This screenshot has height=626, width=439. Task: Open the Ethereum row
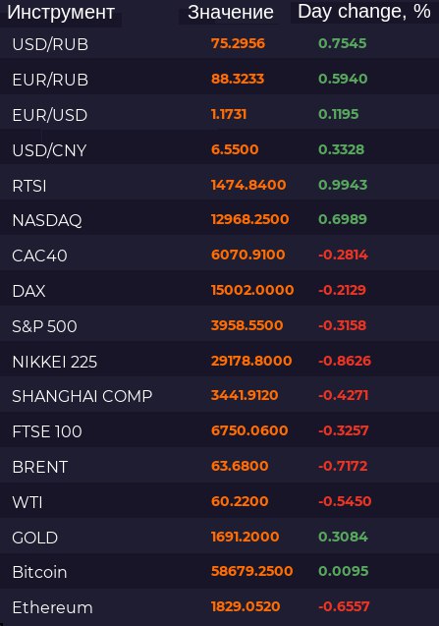coord(220,607)
